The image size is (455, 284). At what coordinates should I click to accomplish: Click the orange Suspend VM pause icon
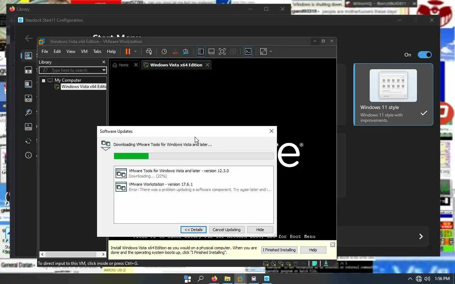128,51
